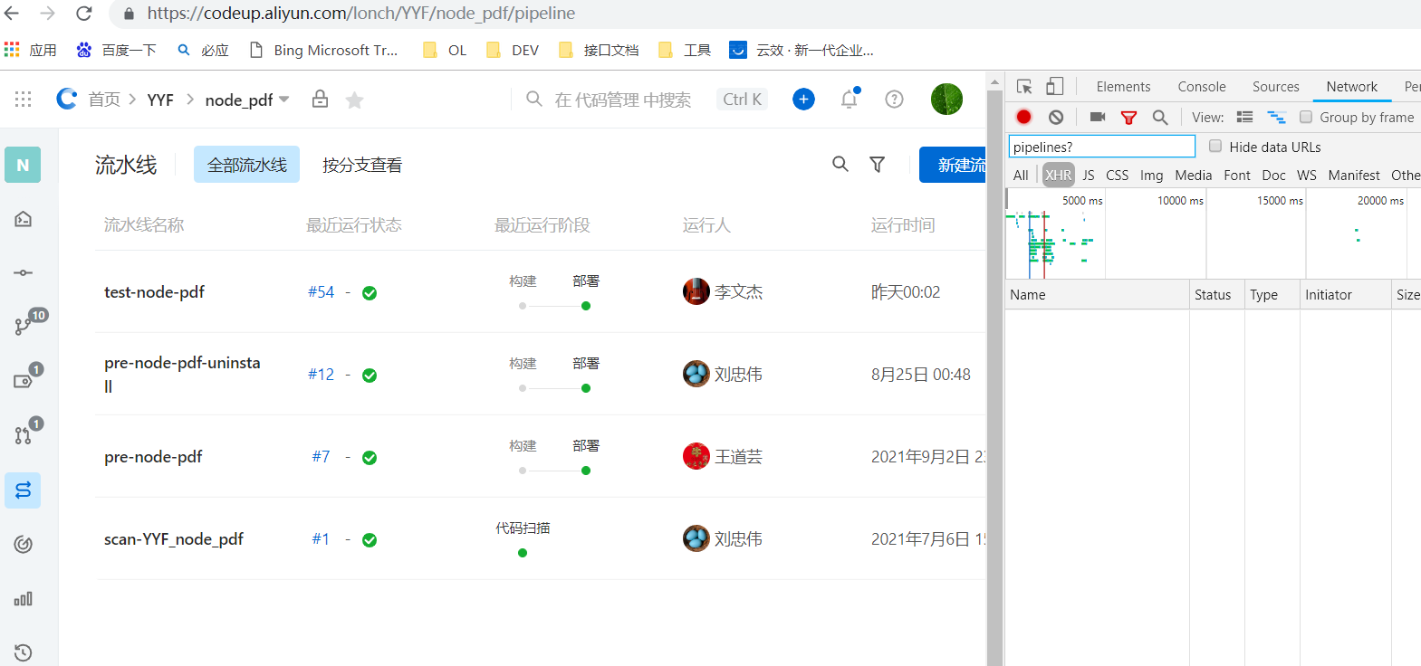Clear the network log
The width and height of the screenshot is (1421, 666).
(1056, 117)
